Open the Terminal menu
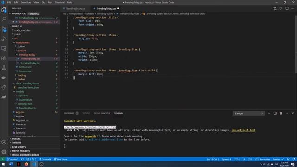 pyautogui.click(x=60, y=2)
